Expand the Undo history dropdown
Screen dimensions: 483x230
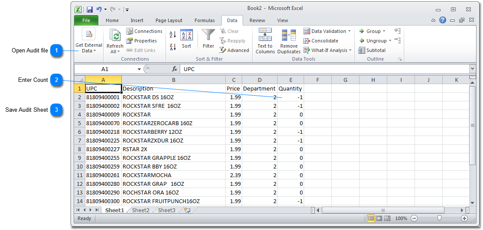(x=105, y=10)
